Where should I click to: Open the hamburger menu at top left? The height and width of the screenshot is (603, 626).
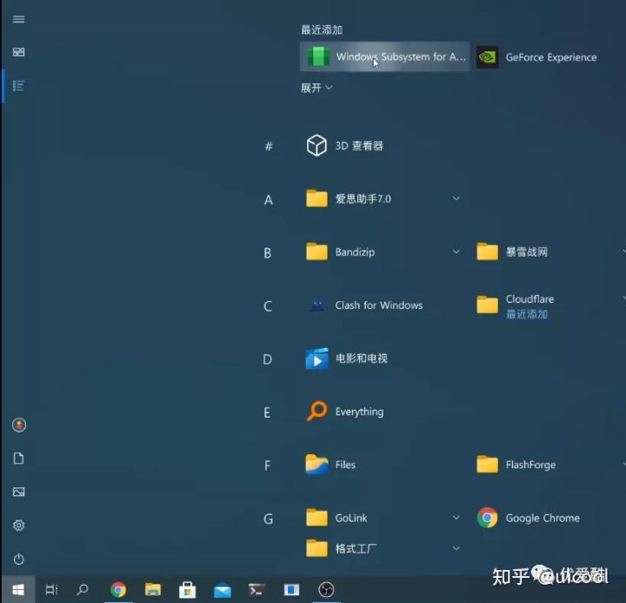pyautogui.click(x=18, y=19)
